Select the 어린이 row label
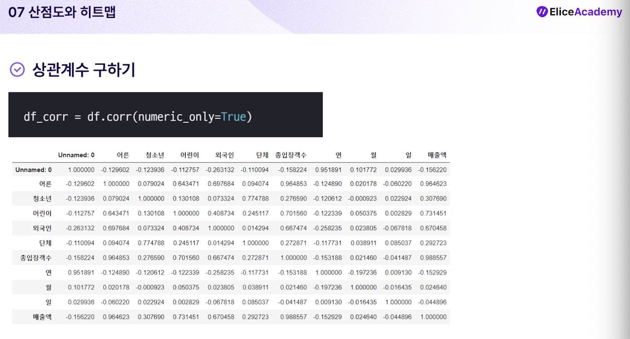The image size is (630, 339). (42, 213)
